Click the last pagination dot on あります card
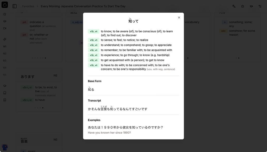This screenshot has width=267, height=152. pos(43,108)
